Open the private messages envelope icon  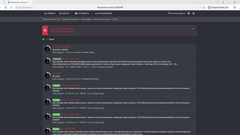point(189,13)
